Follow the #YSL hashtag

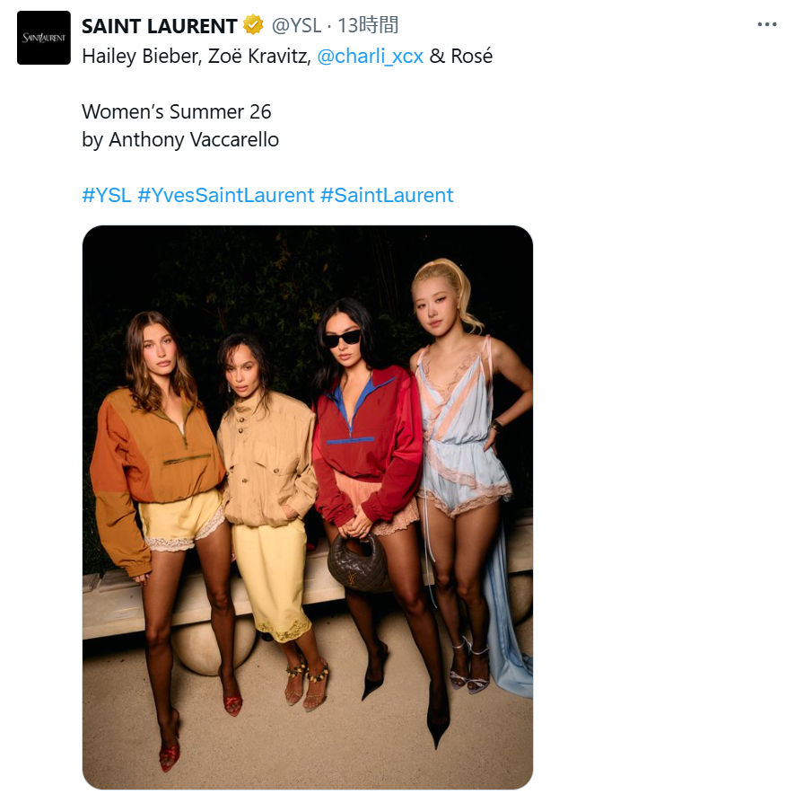pos(107,195)
